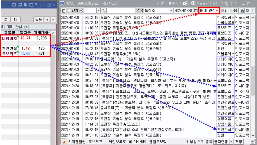Click the 다음 button

click(x=234, y=11)
